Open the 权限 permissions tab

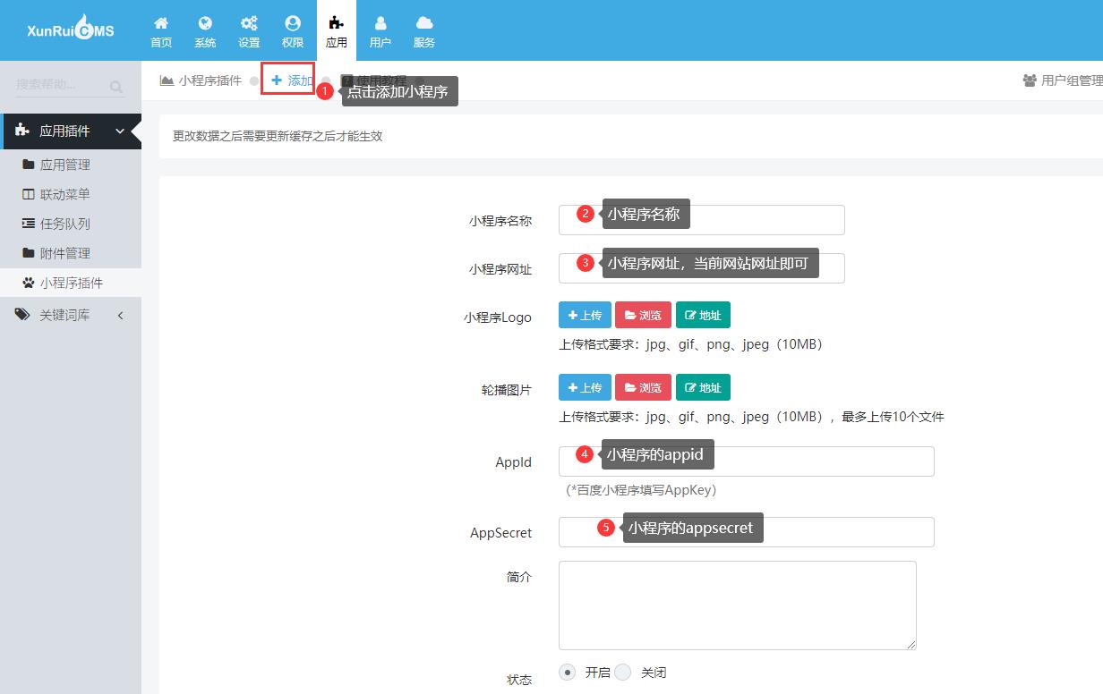tap(293, 31)
